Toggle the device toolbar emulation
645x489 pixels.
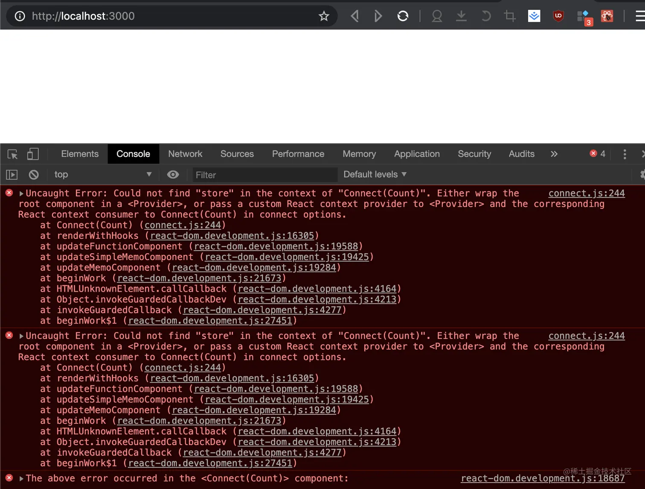[x=33, y=154]
